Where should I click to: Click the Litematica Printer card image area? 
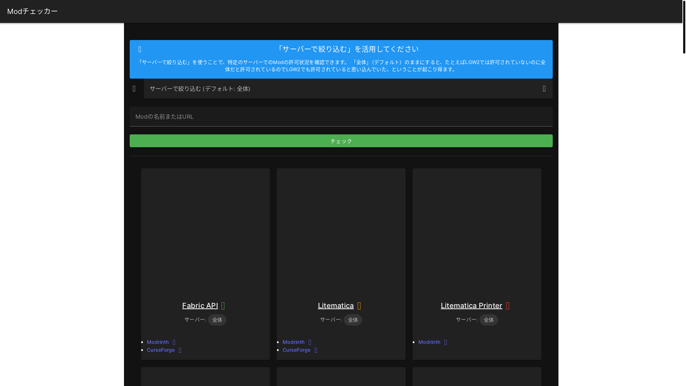pos(477,233)
